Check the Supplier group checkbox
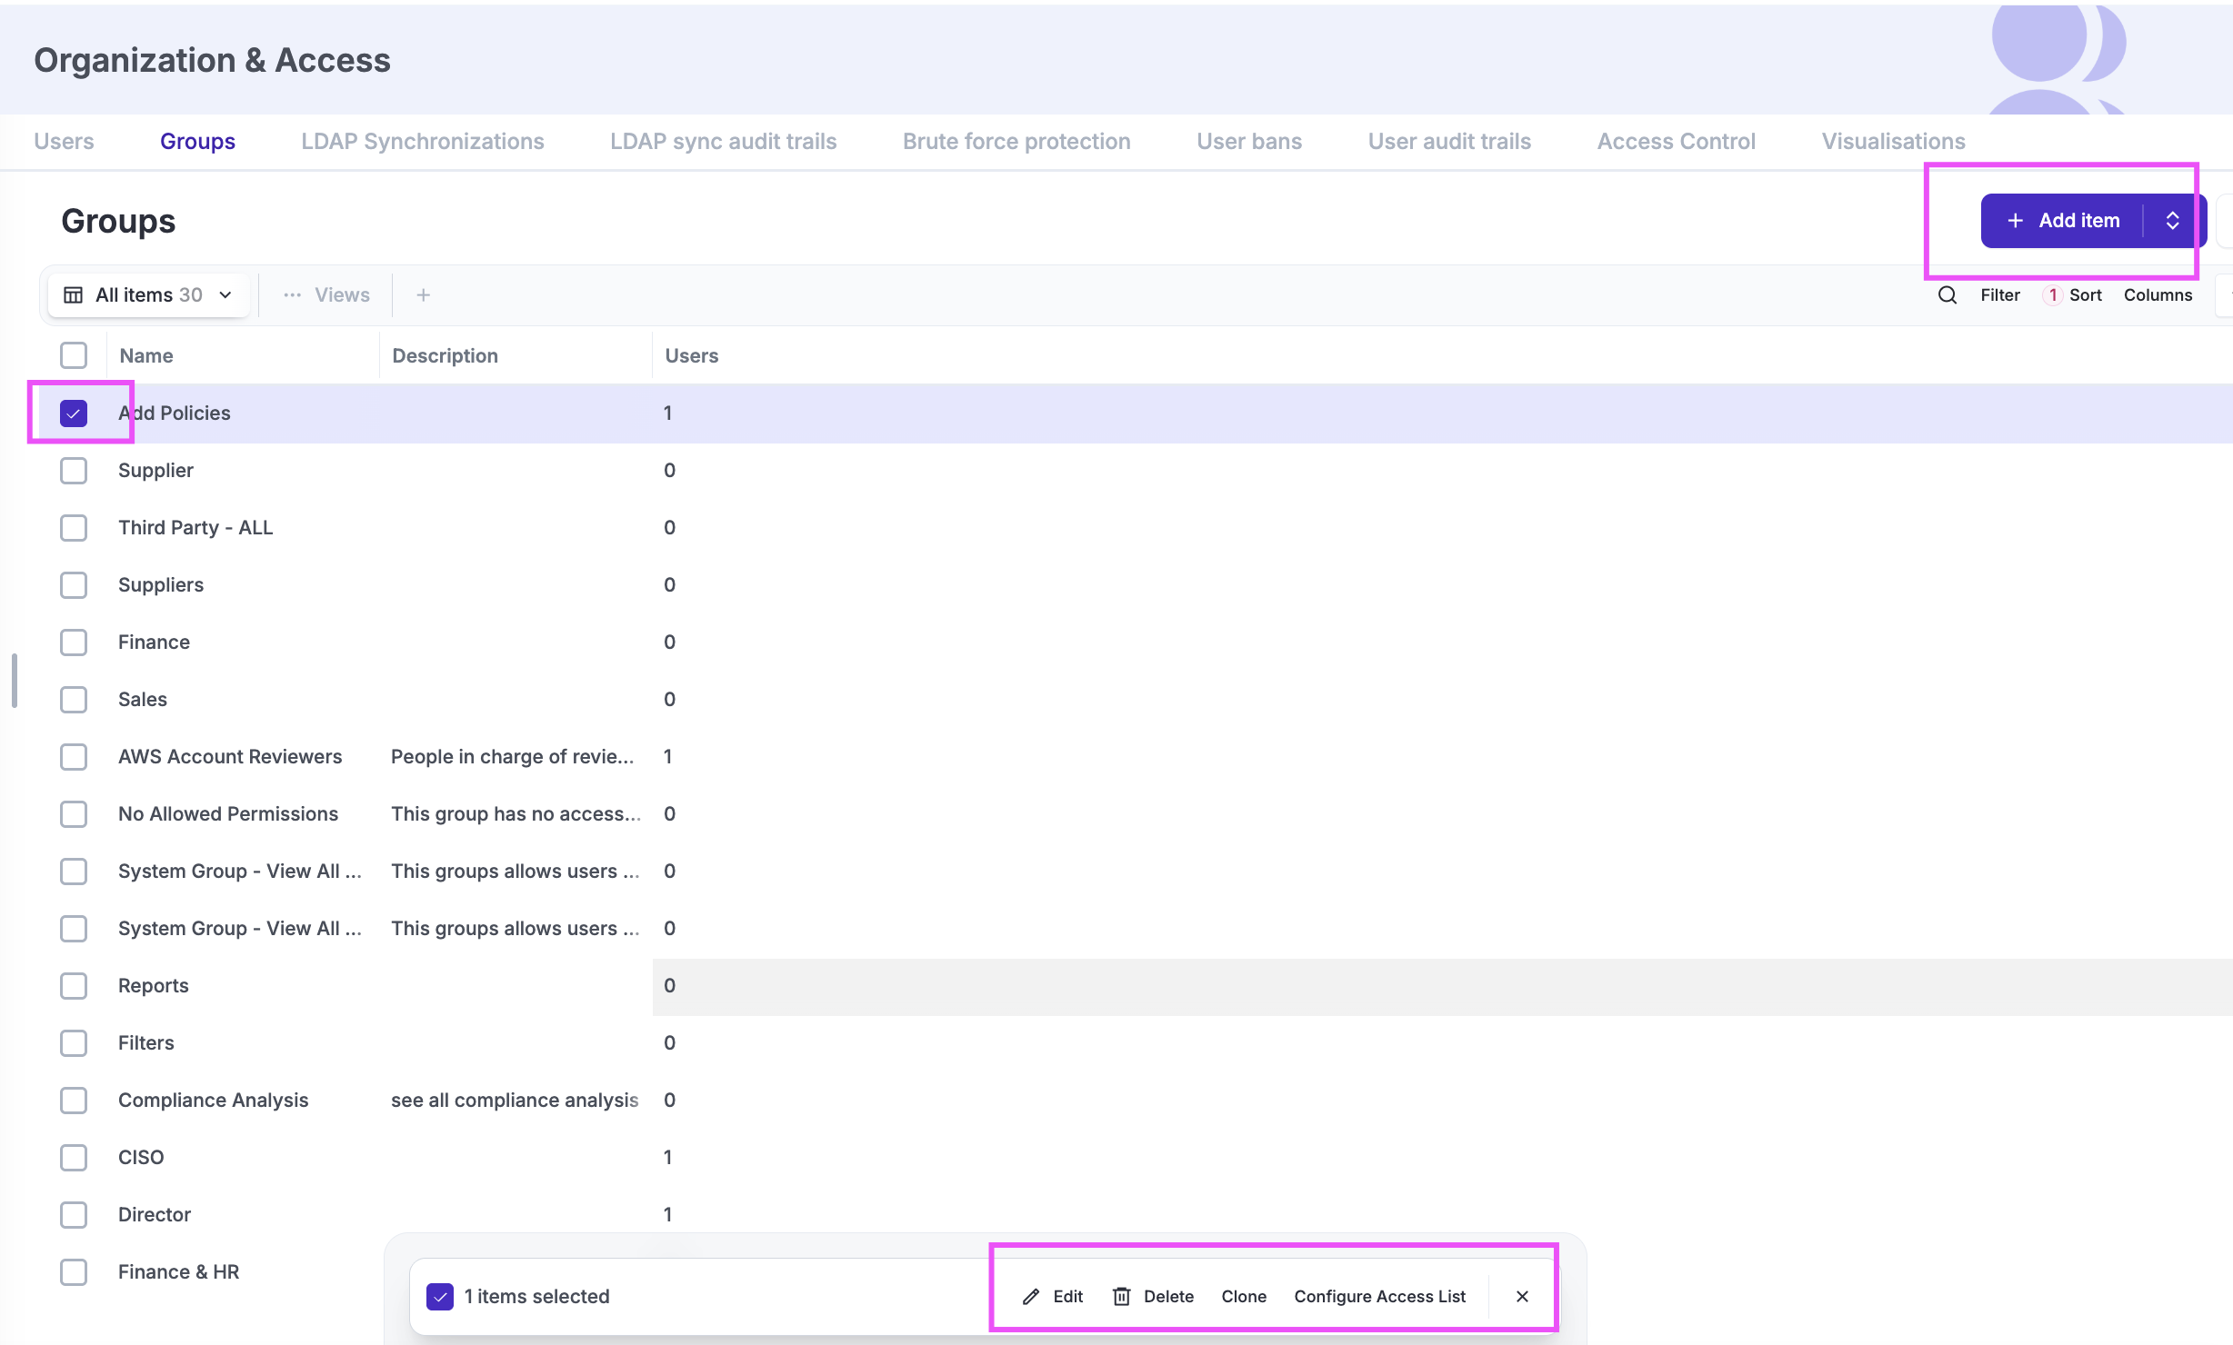 [74, 471]
